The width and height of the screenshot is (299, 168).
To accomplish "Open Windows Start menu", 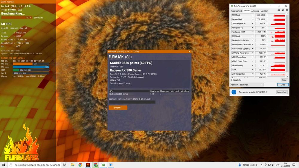I will tap(4, 165).
